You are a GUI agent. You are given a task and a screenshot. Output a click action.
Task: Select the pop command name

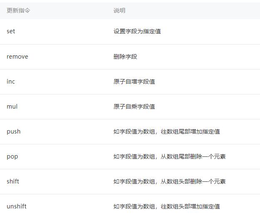tap(12, 156)
